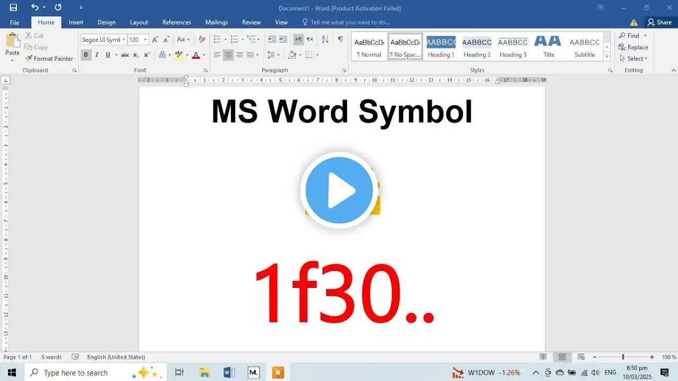
Task: Save the document from Quick Access
Action: point(13,7)
